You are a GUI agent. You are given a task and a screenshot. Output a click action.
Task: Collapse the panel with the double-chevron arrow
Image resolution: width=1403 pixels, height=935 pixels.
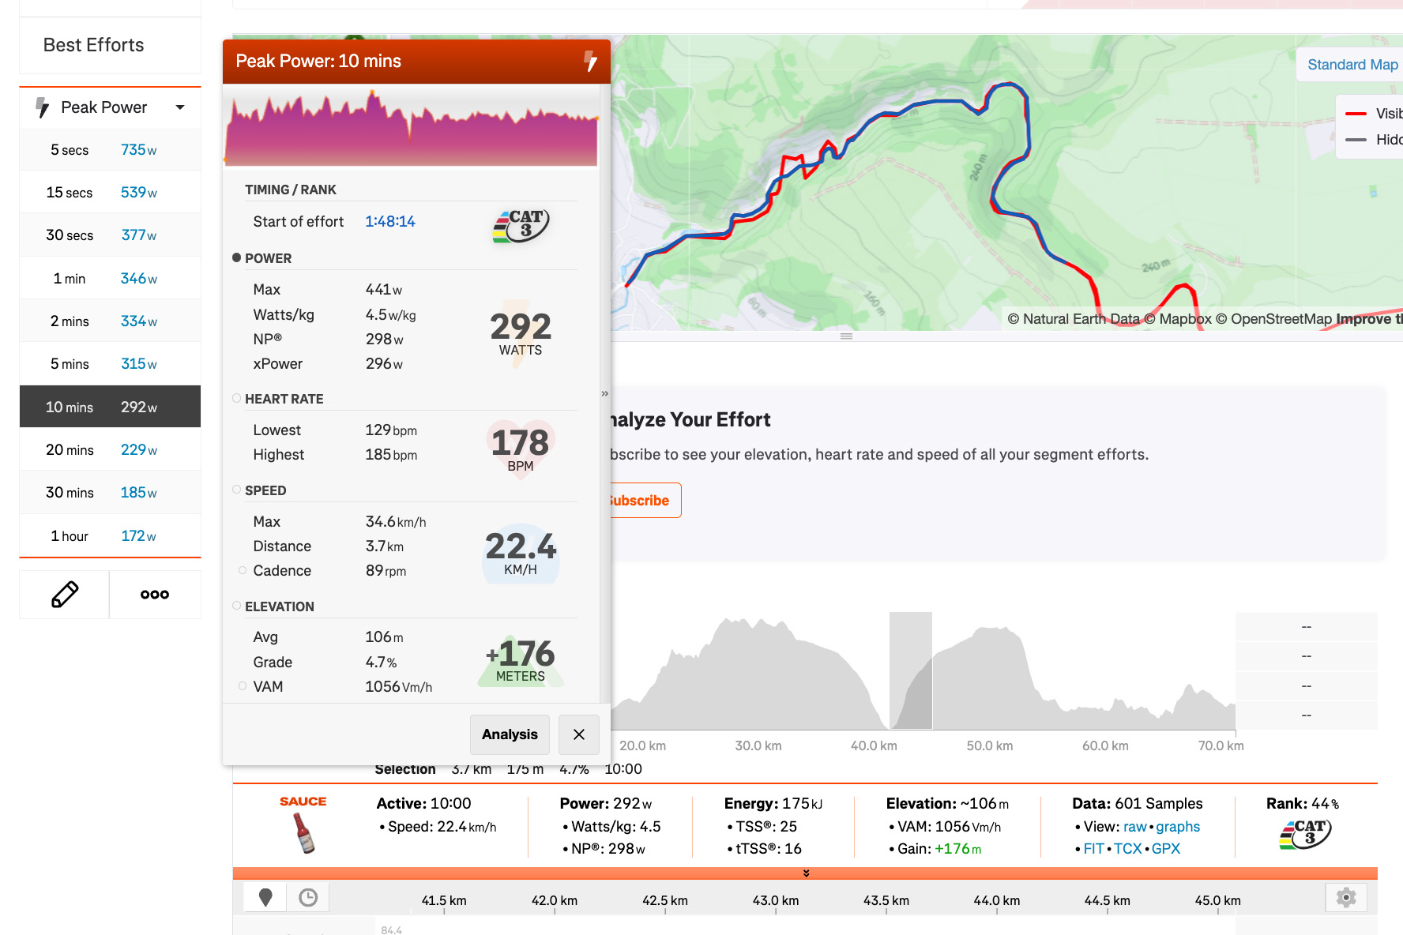pyautogui.click(x=605, y=393)
